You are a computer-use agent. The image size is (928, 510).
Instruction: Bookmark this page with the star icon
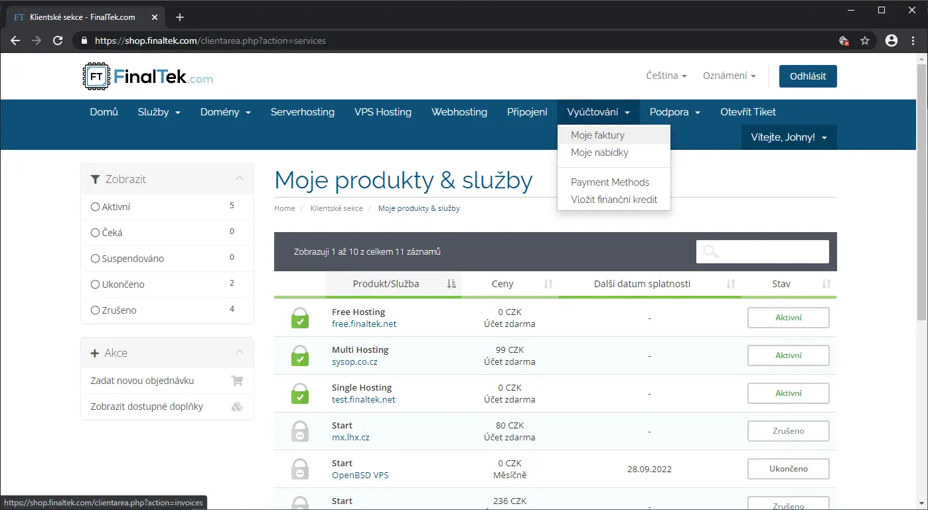(865, 40)
